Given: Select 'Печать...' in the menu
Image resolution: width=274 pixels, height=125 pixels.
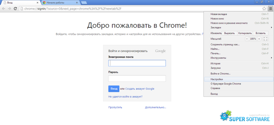Looking at the screenshot, I should click(x=239, y=53).
